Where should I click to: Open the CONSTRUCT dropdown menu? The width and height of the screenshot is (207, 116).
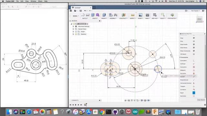click(124, 18)
